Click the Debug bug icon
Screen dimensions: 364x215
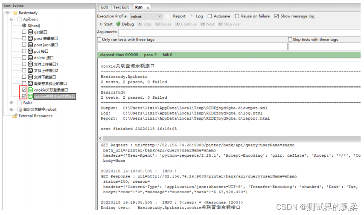tap(118, 24)
